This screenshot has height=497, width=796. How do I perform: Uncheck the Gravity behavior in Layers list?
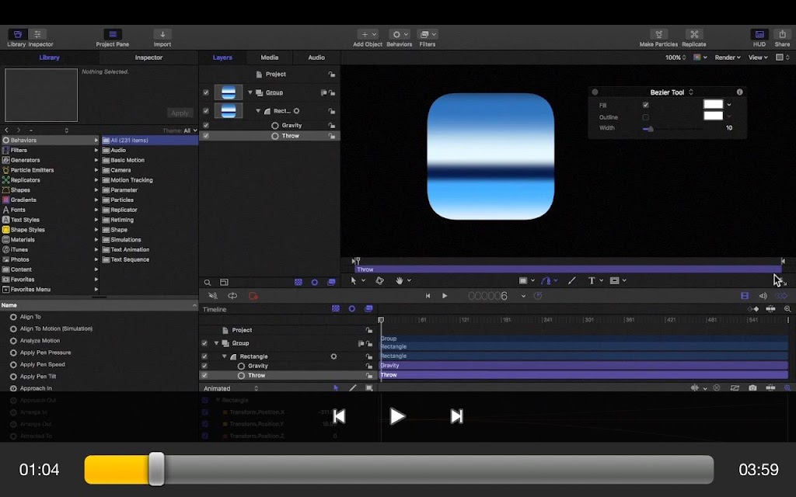click(205, 125)
